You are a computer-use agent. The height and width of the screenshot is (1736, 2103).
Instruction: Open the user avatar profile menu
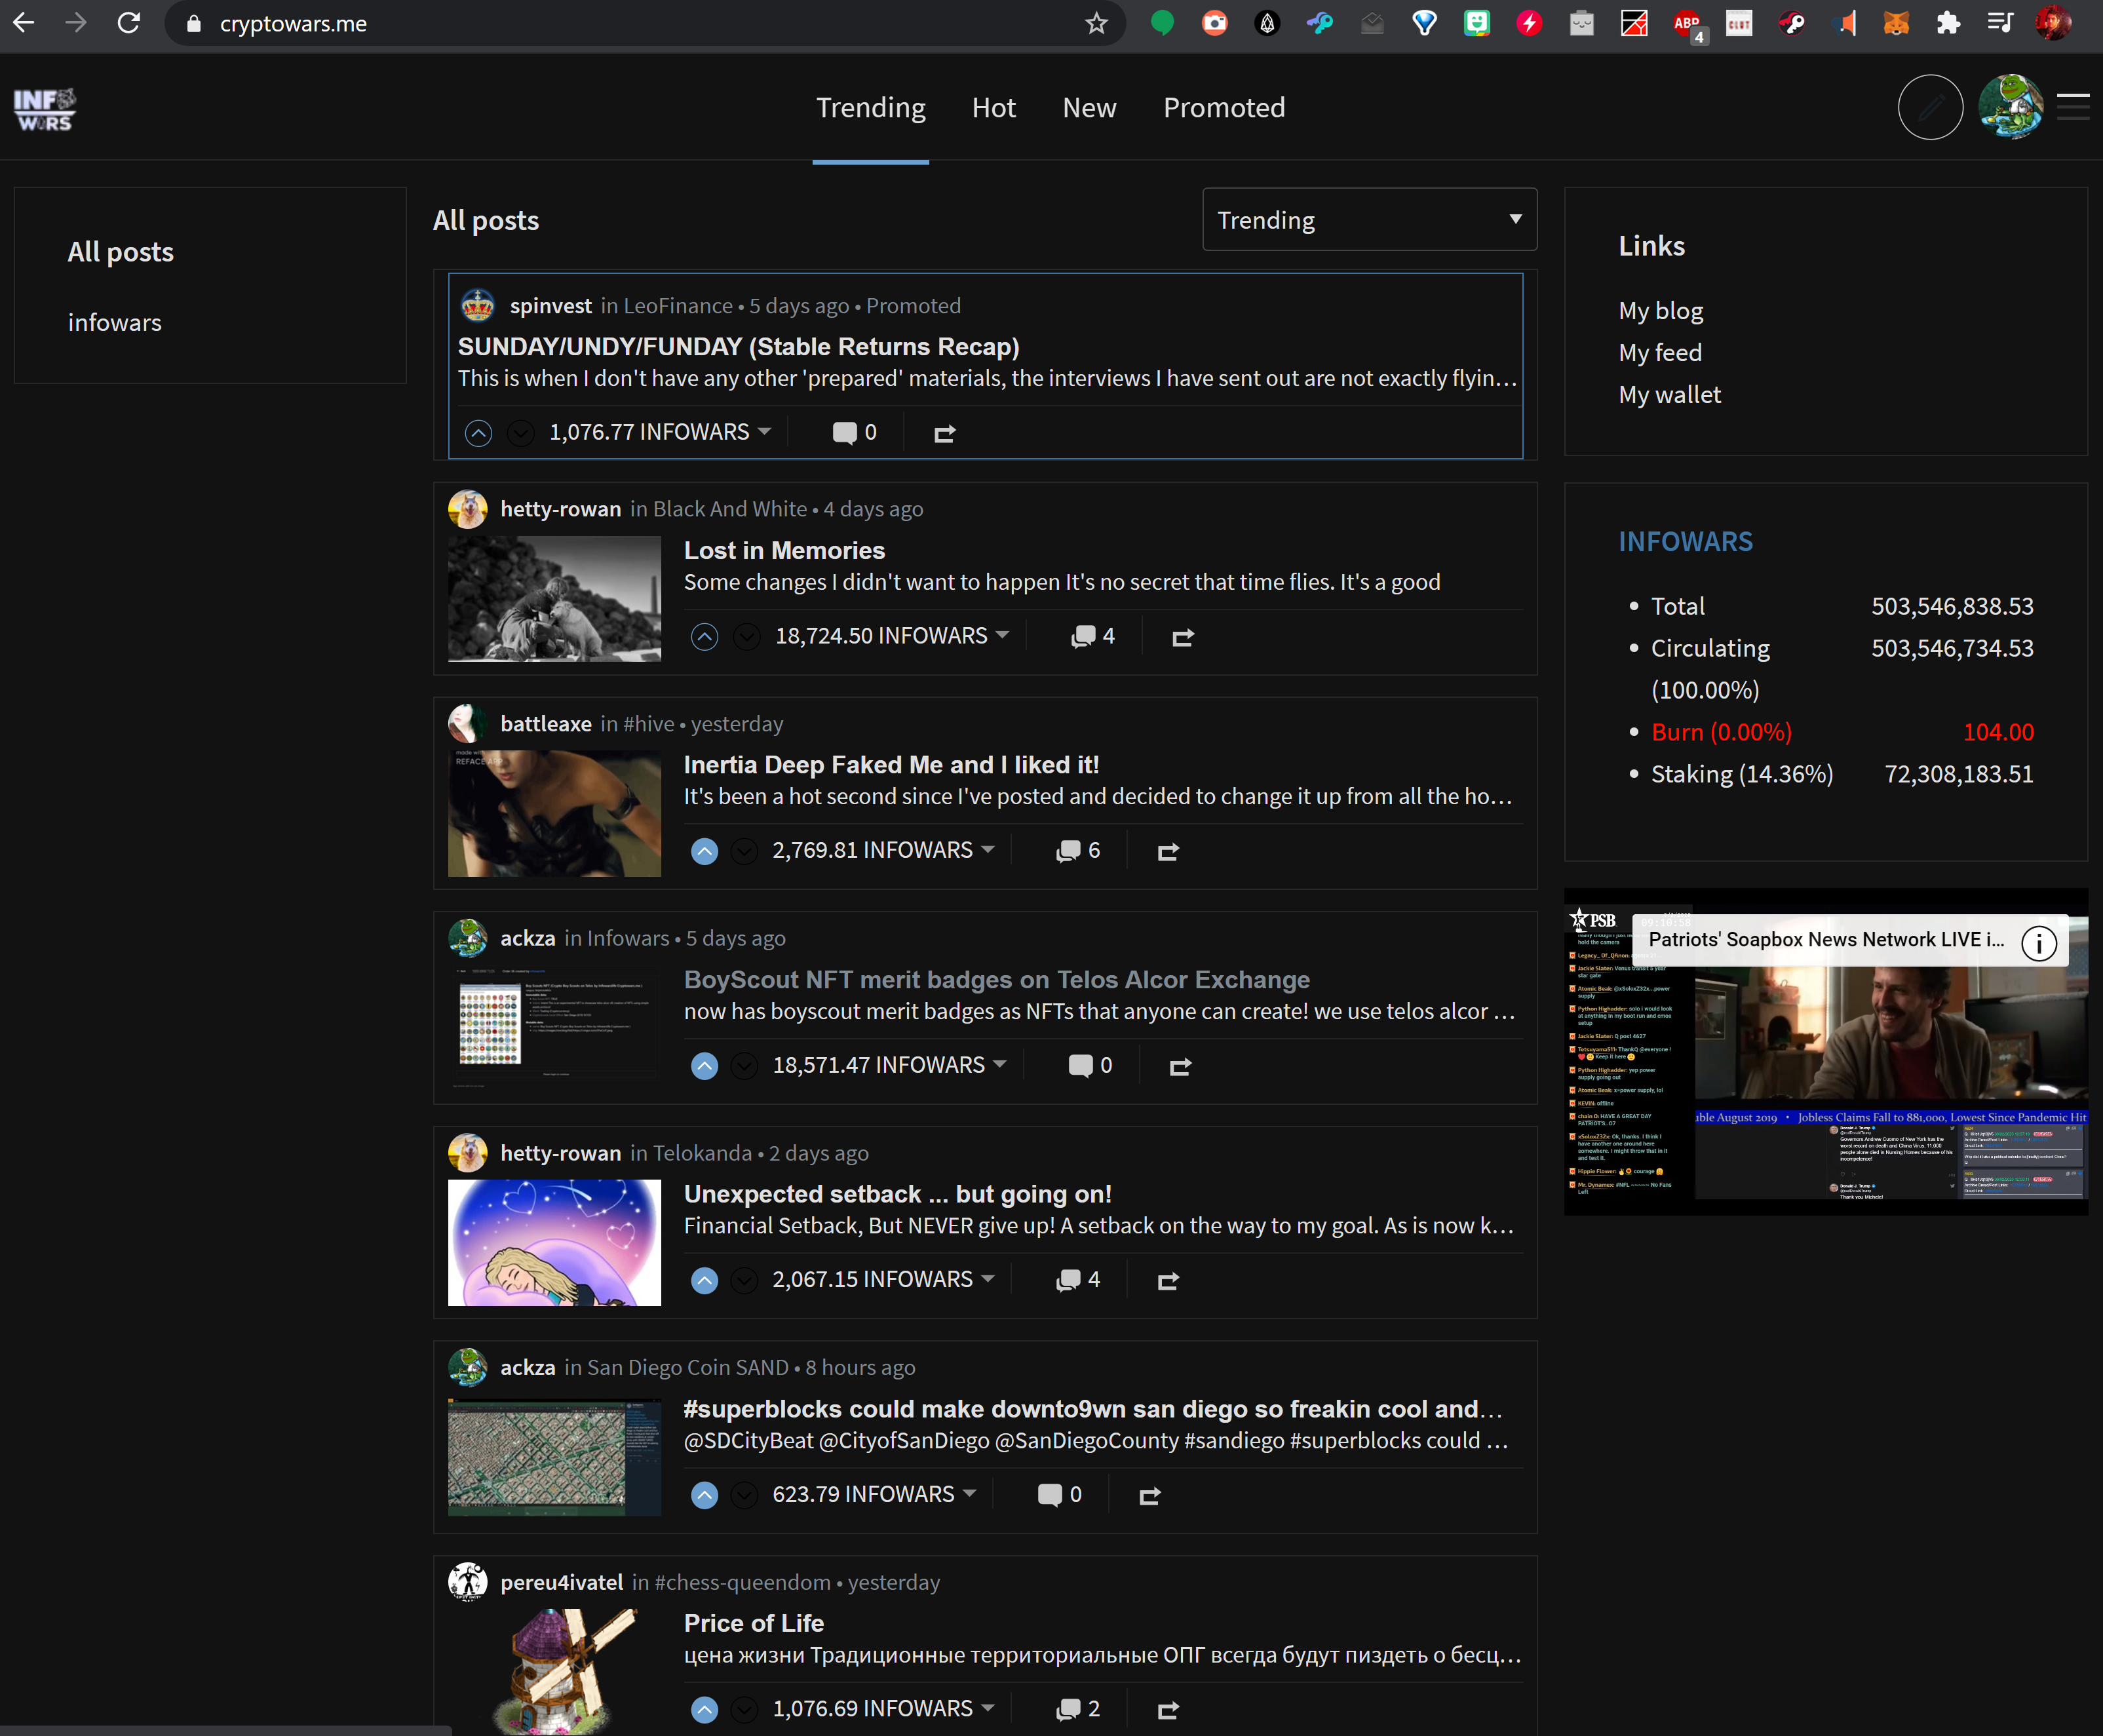coord(2011,107)
